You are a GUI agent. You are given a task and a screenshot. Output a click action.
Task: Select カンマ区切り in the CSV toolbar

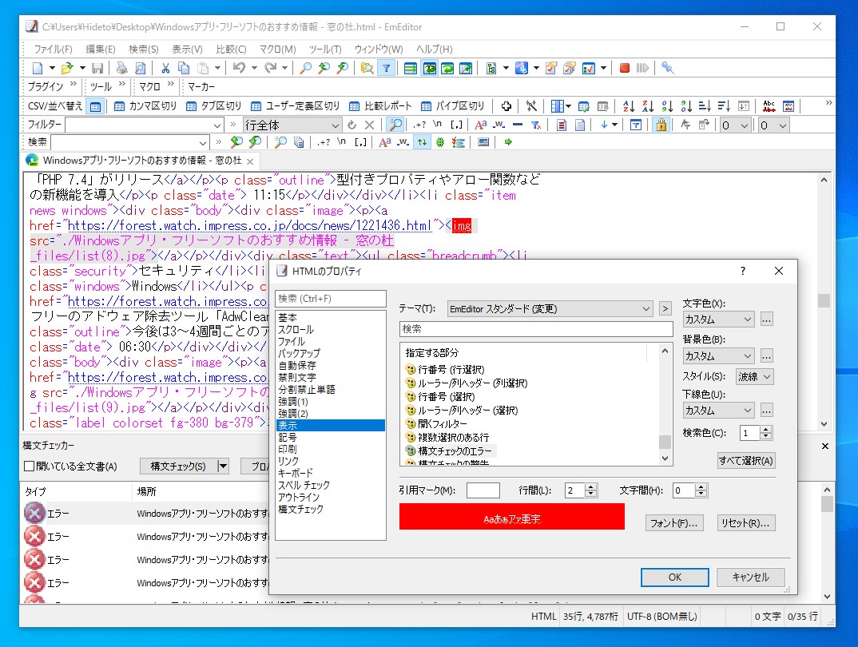point(145,106)
